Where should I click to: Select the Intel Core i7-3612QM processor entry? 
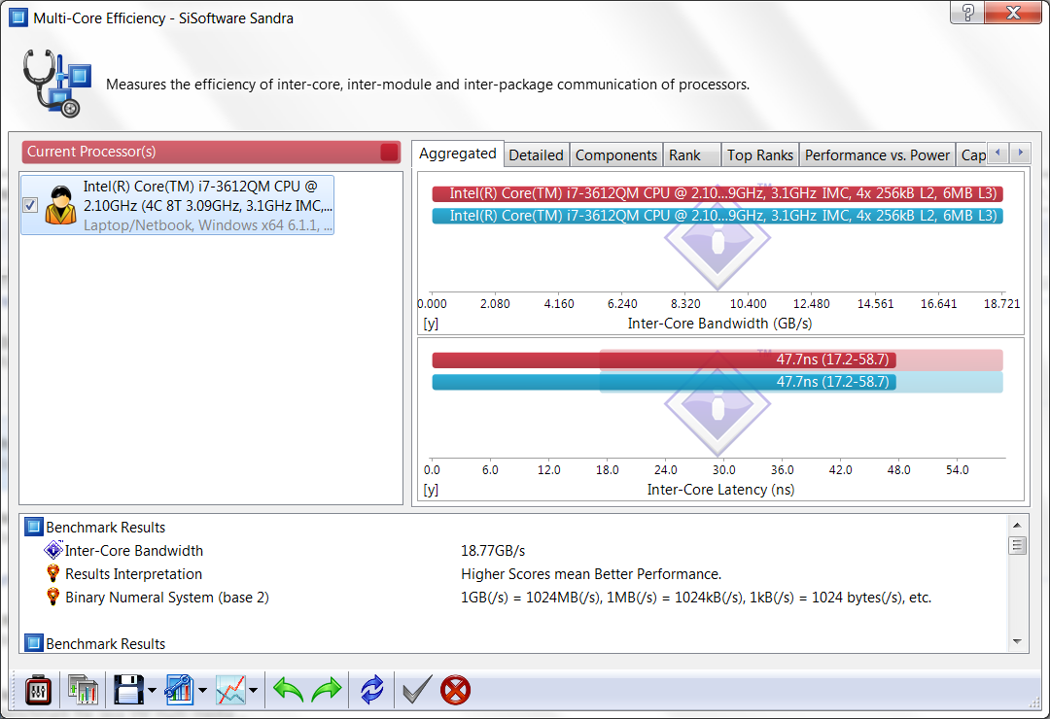178,205
